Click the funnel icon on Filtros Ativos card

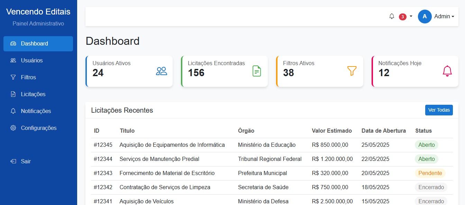(x=352, y=71)
